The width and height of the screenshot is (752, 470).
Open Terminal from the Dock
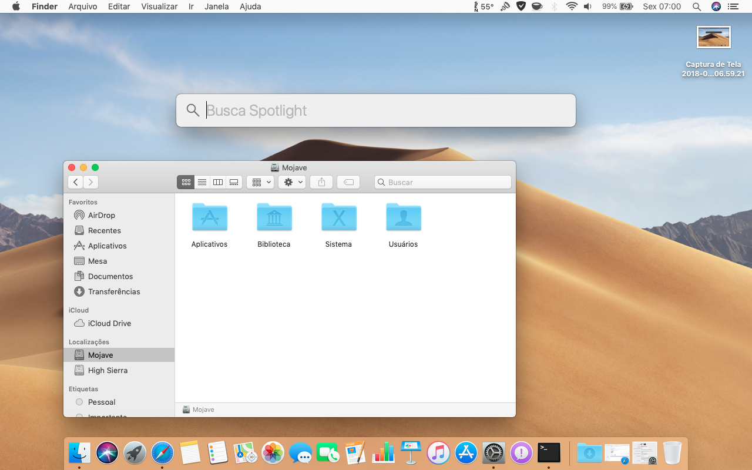coord(549,453)
